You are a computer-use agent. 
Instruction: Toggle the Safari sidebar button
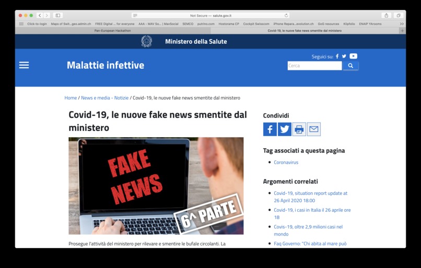point(58,16)
